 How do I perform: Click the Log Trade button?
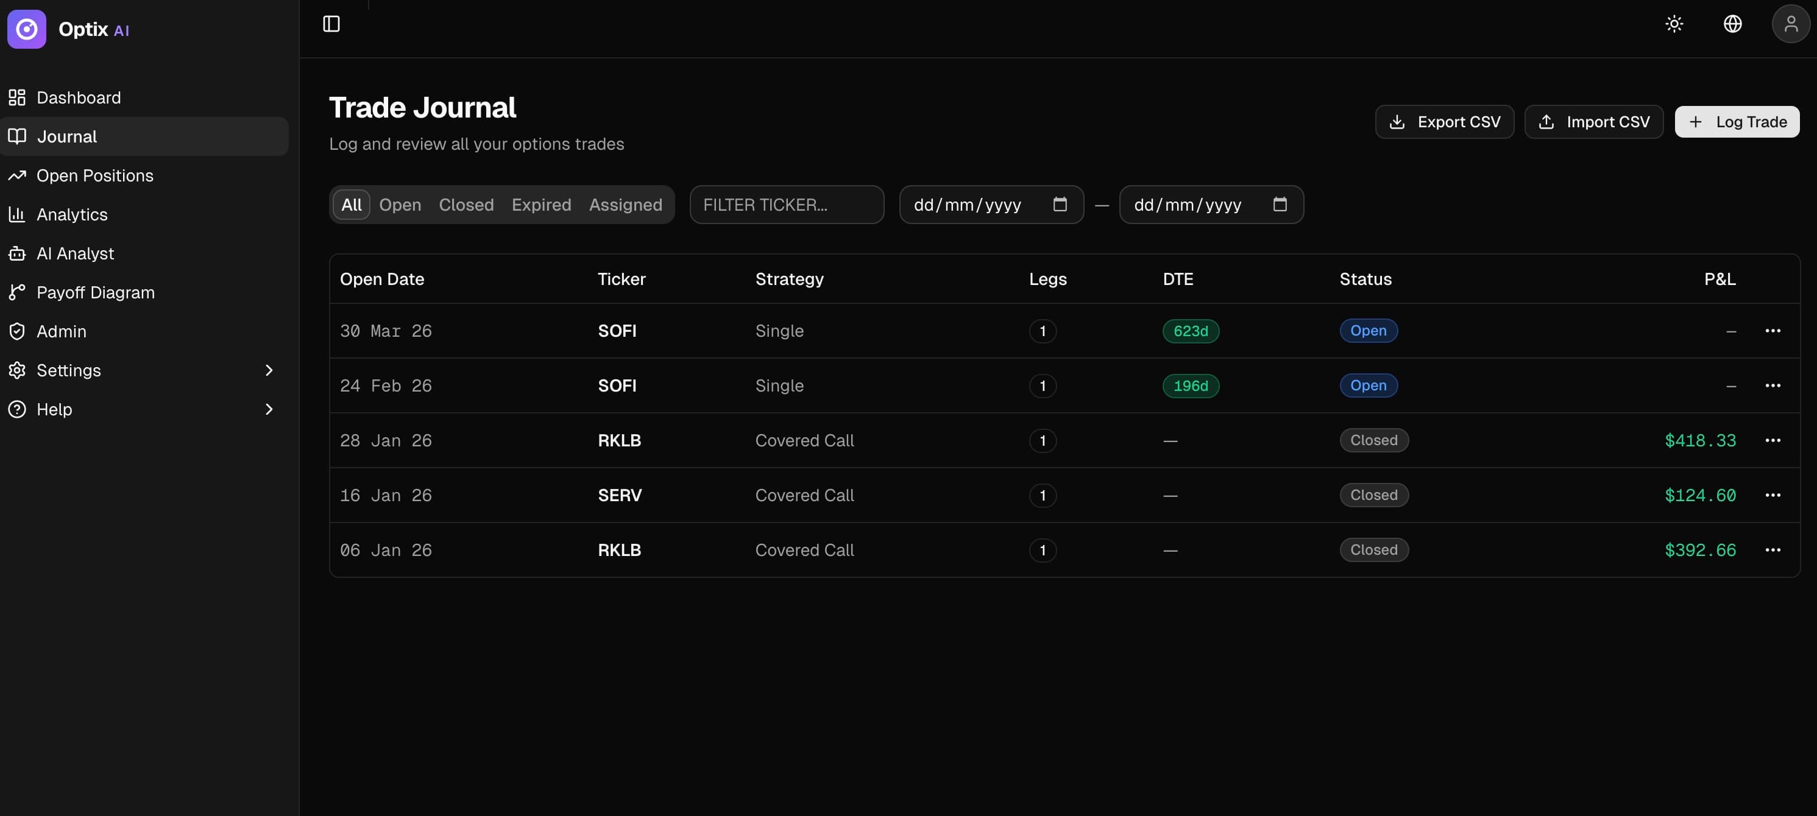(x=1737, y=121)
